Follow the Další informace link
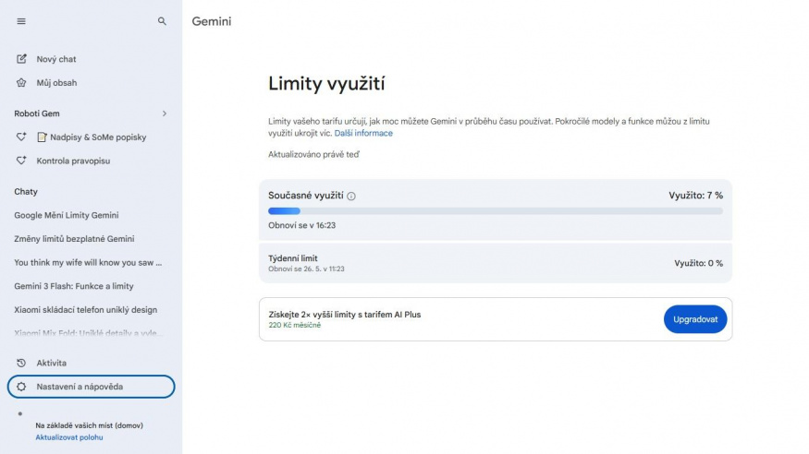The height and width of the screenshot is (454, 809). point(363,133)
